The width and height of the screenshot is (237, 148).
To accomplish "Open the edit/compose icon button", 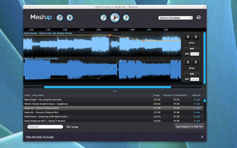I will pyautogui.click(x=60, y=18).
